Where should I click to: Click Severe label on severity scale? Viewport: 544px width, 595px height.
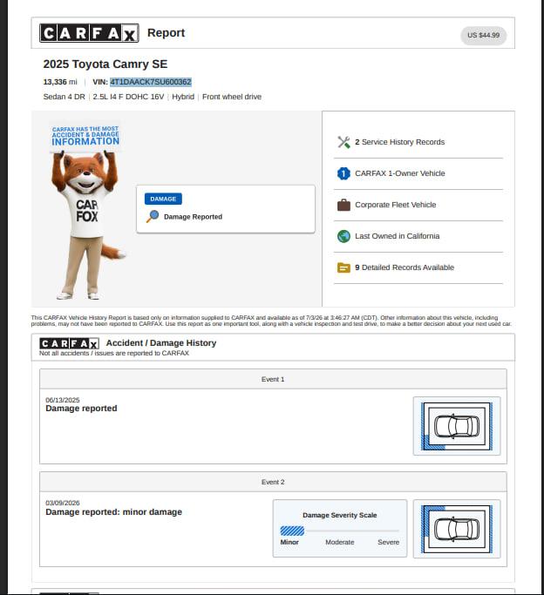(388, 542)
